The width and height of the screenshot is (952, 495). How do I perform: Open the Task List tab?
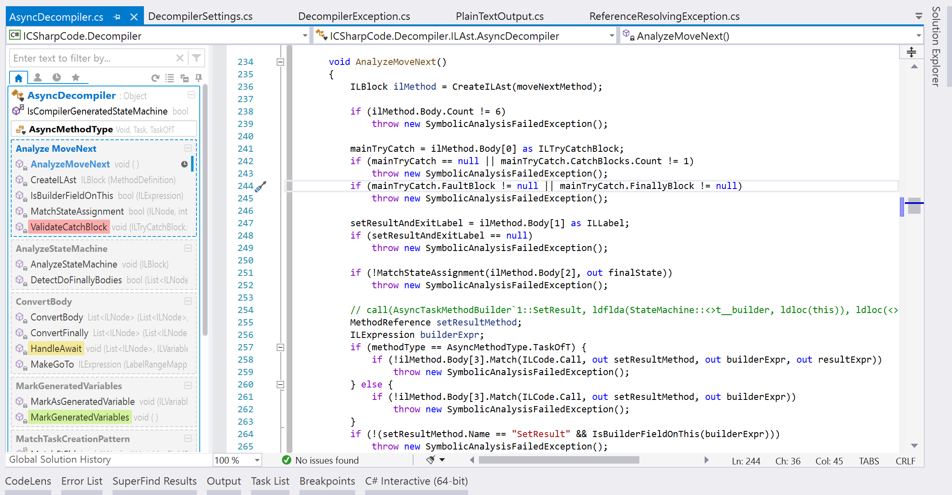point(270,481)
